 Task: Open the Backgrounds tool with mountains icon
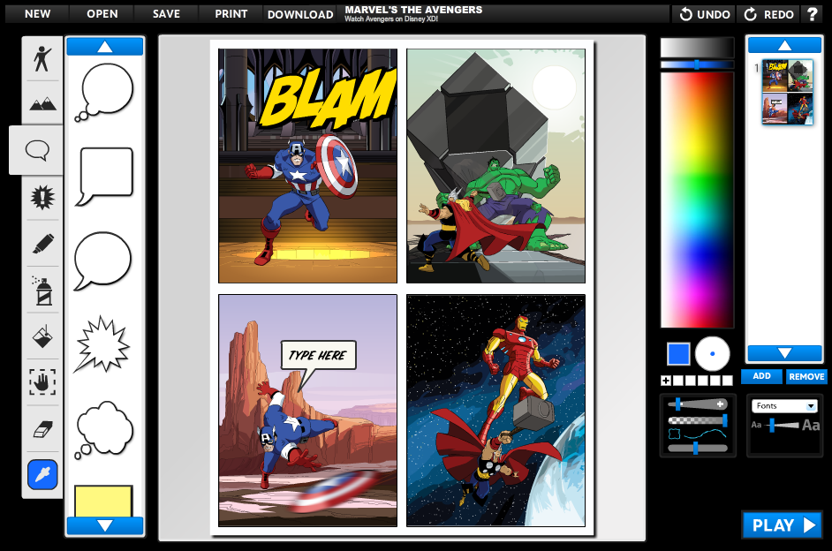[x=42, y=103]
